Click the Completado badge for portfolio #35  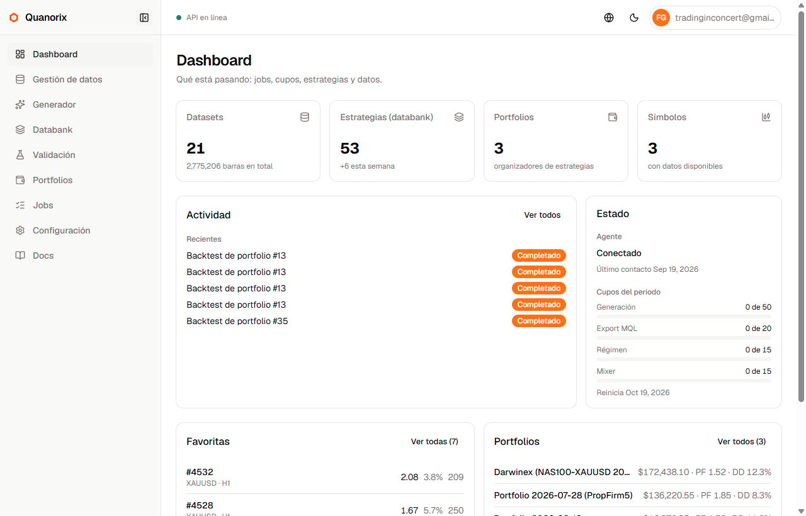539,321
